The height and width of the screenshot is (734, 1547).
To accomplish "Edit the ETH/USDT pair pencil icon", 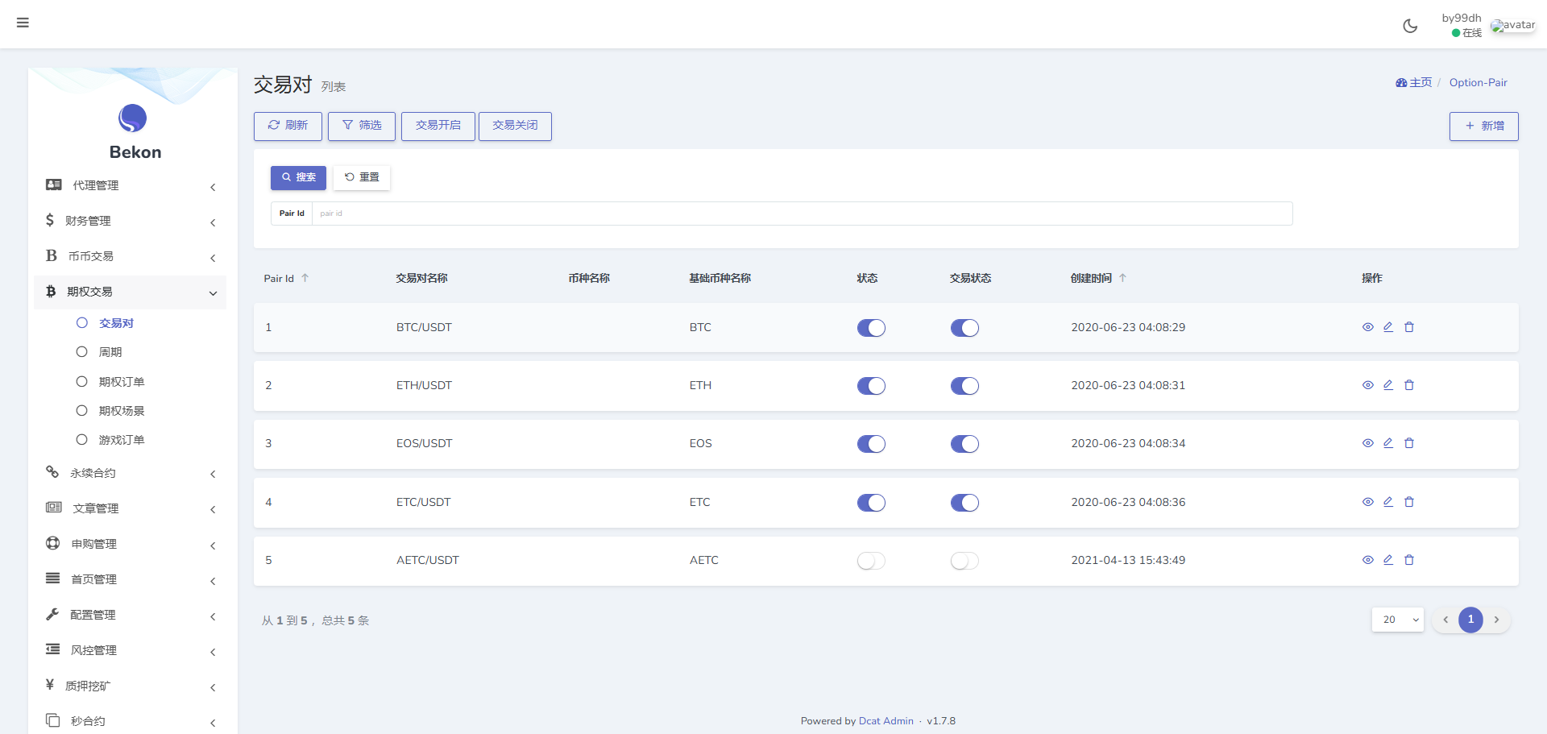I will [x=1388, y=385].
